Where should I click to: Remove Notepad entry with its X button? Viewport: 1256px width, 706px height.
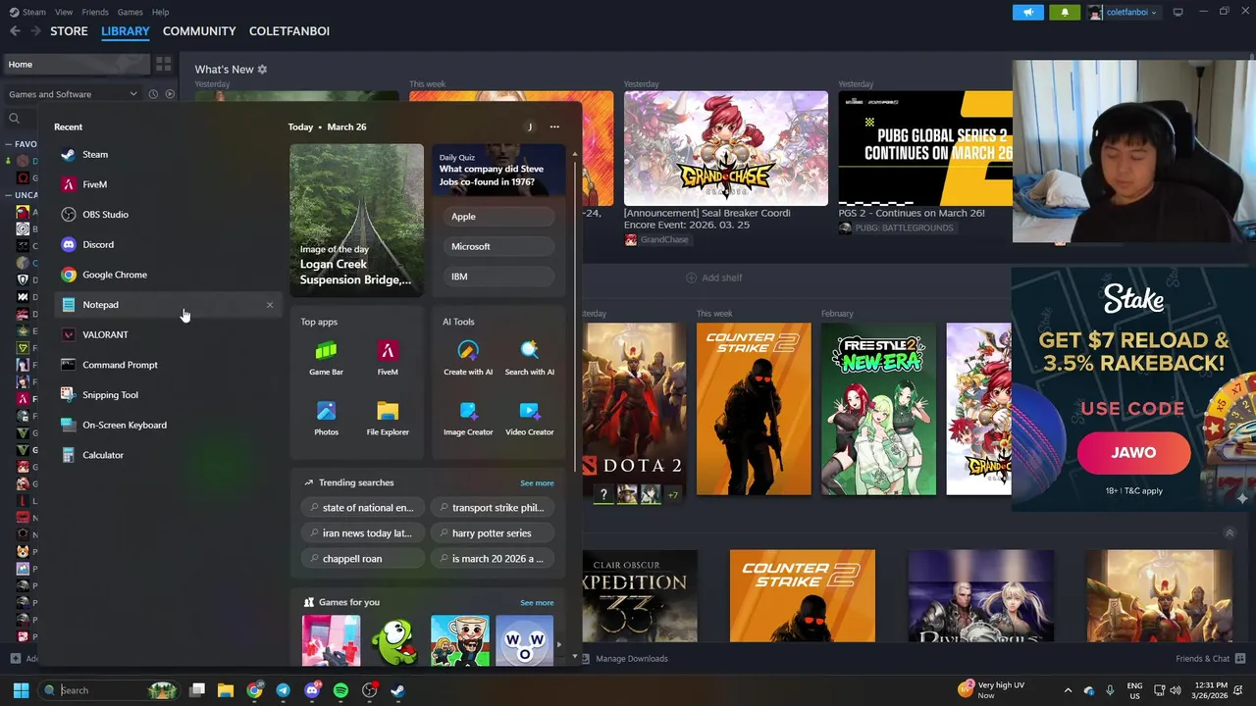point(270,305)
